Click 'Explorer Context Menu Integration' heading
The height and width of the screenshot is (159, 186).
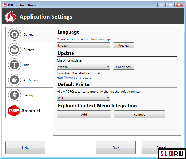97,106
